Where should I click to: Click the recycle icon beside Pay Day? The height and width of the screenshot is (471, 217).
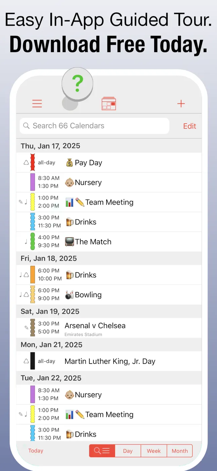tap(26, 162)
